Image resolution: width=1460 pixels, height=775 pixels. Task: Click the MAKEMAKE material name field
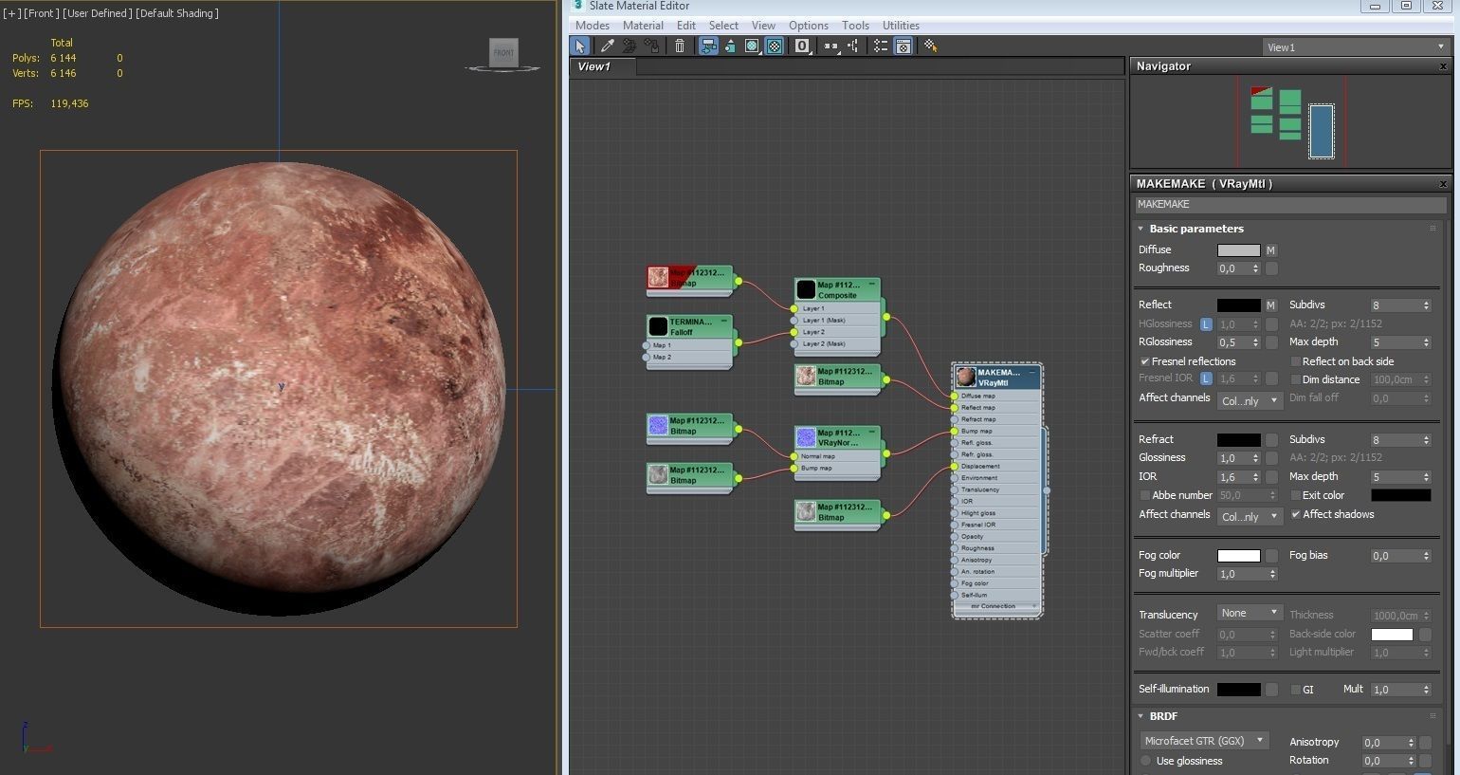coord(1290,204)
